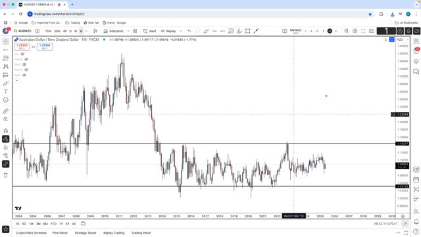Open the NZD currency dropdown on price axis

click(403, 39)
